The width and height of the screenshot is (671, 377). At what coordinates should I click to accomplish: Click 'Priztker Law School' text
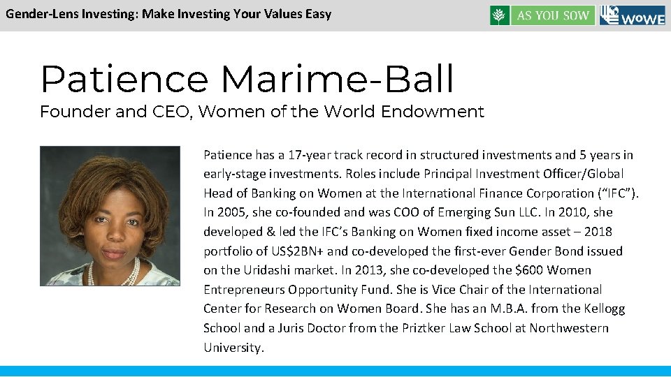pos(456,328)
